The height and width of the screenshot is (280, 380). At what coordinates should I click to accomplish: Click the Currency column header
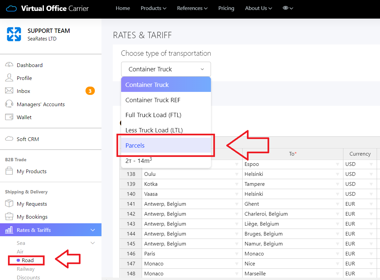click(x=360, y=154)
